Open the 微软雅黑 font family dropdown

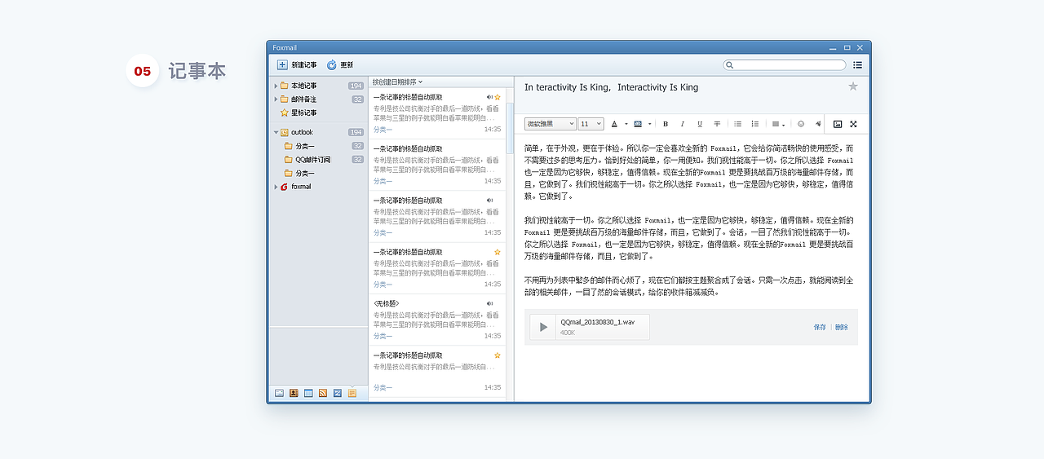[550, 124]
